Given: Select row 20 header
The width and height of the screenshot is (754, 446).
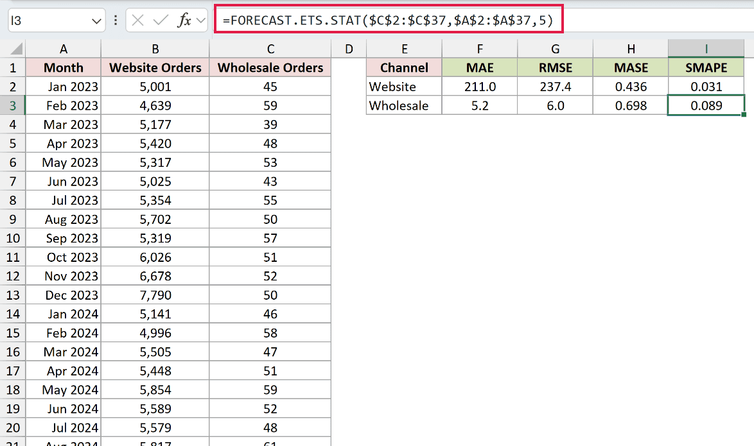Looking at the screenshot, I should pos(12,428).
